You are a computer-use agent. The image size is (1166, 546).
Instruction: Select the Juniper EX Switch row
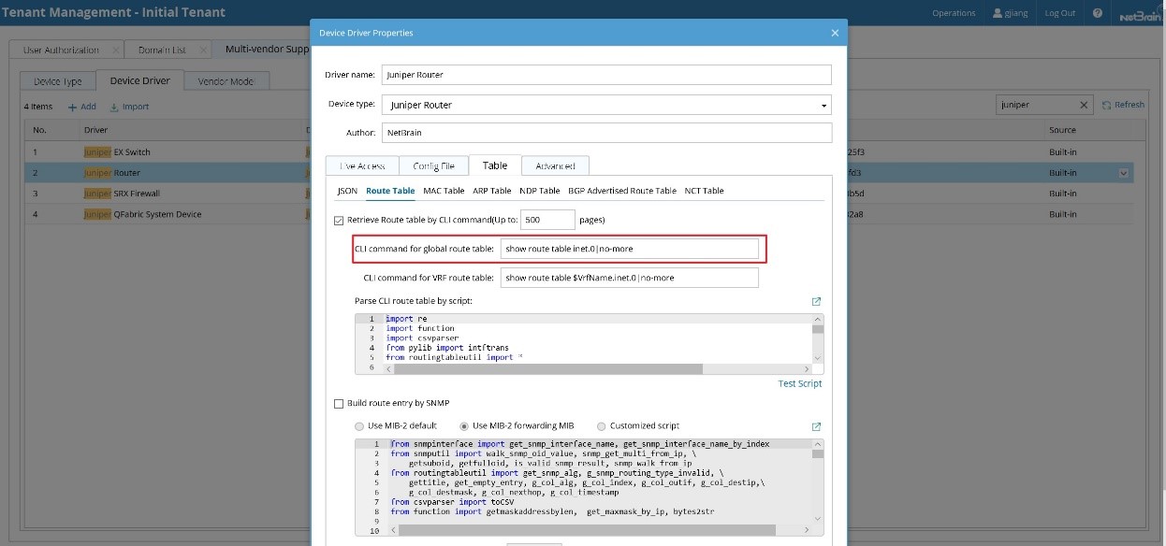(x=577, y=152)
